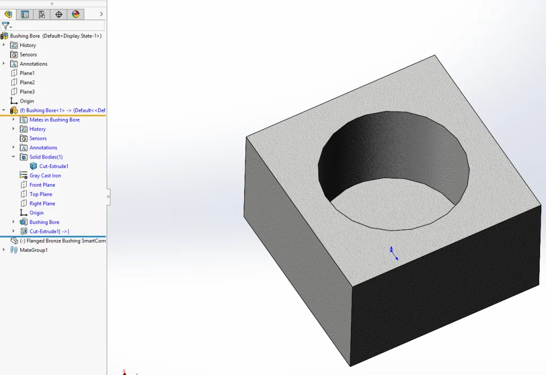Click the blue sketch point on the block
This screenshot has height=375, width=546.
point(391,251)
